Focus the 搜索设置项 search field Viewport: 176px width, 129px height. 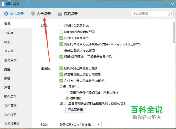(152, 14)
